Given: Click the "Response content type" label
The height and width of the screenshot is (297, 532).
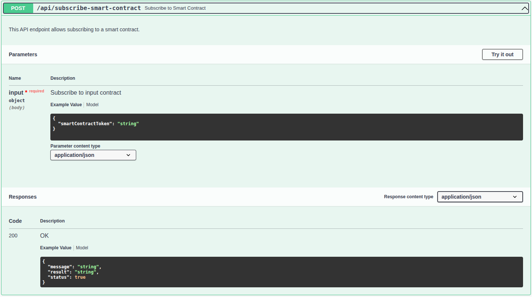Looking at the screenshot, I should coord(409,197).
